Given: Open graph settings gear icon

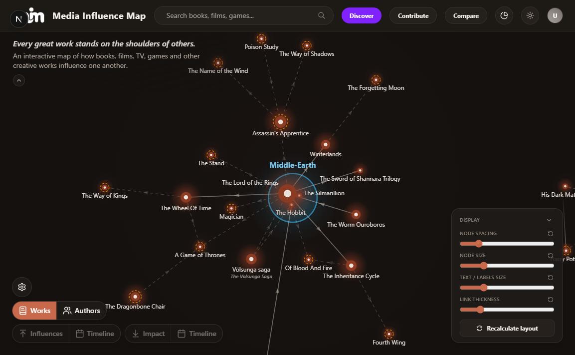Looking at the screenshot, I should tap(22, 287).
